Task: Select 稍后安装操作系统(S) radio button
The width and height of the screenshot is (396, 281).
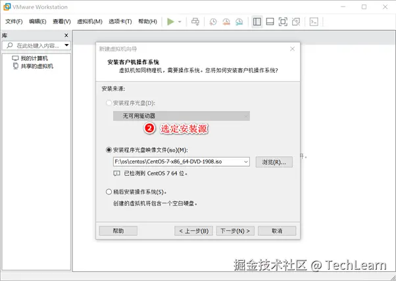Action: click(109, 192)
